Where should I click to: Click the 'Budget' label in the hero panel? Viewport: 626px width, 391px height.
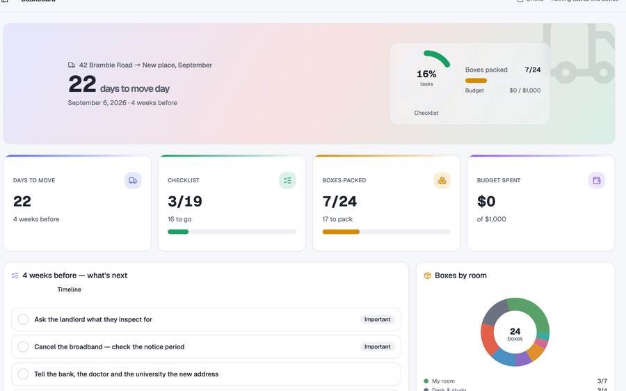tap(474, 90)
